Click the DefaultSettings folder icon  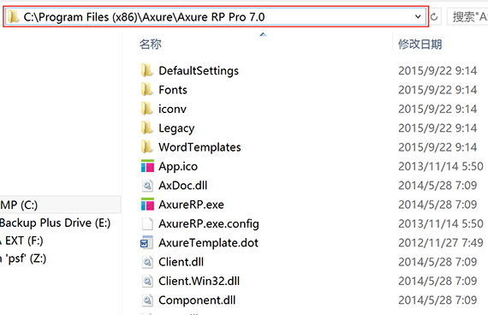[x=146, y=70]
